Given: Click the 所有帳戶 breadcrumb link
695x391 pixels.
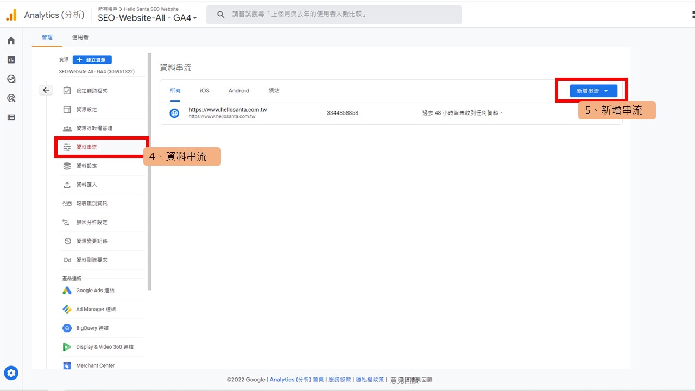Looking at the screenshot, I should [x=108, y=9].
